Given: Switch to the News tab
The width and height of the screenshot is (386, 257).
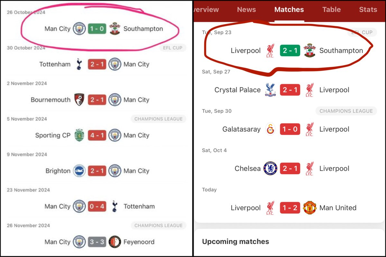Looking at the screenshot, I should pos(246,10).
